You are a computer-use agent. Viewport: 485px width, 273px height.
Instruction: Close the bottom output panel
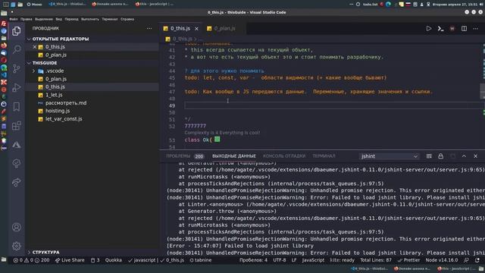pyautogui.click(x=476, y=156)
